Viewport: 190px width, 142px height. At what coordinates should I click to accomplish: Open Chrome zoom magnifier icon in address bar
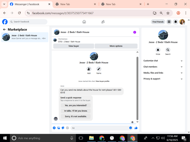[161, 13]
